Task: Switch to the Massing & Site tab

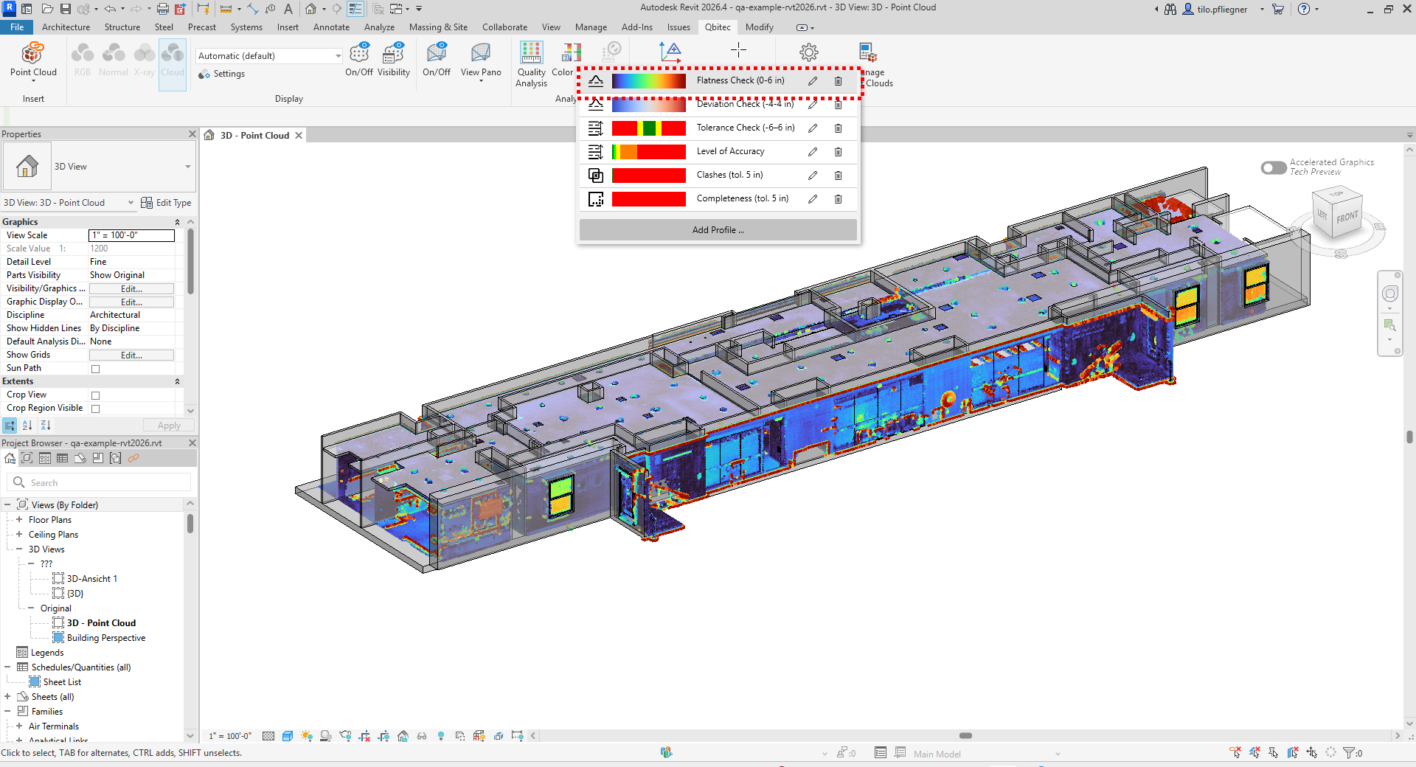Action: click(x=438, y=27)
